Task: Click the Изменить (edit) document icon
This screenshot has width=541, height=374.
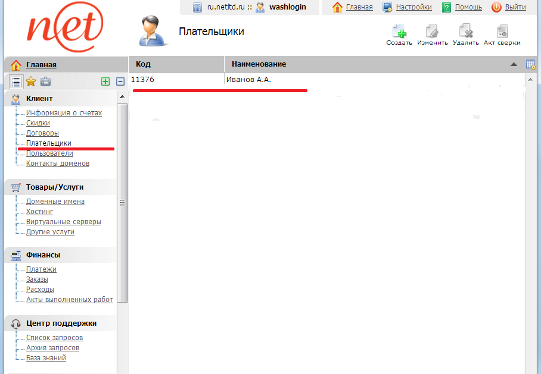Action: 432,31
